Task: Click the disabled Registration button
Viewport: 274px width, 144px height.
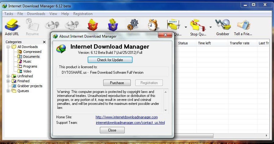Action: pos(149,83)
